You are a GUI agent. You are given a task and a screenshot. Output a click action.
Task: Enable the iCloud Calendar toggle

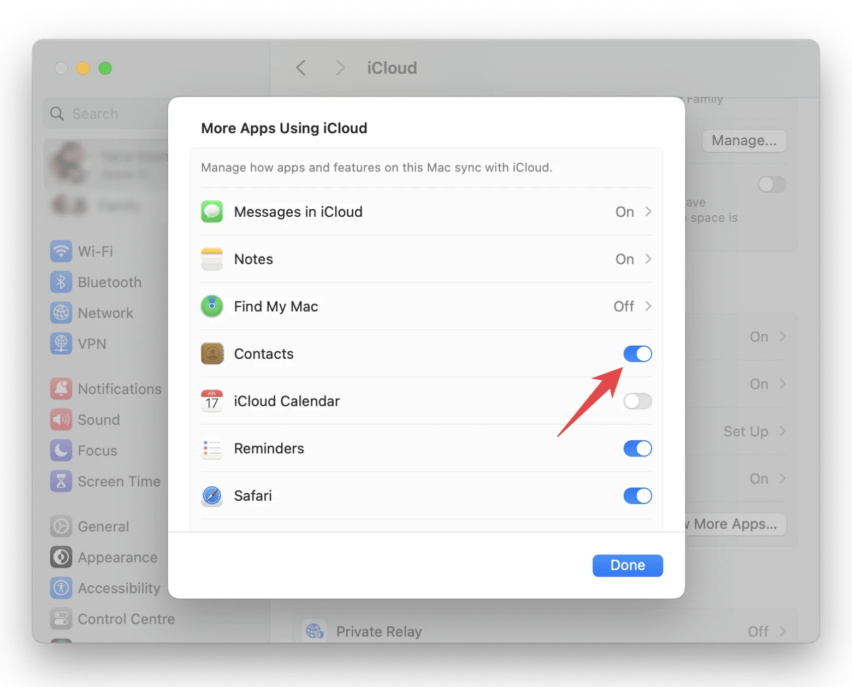[x=637, y=401]
